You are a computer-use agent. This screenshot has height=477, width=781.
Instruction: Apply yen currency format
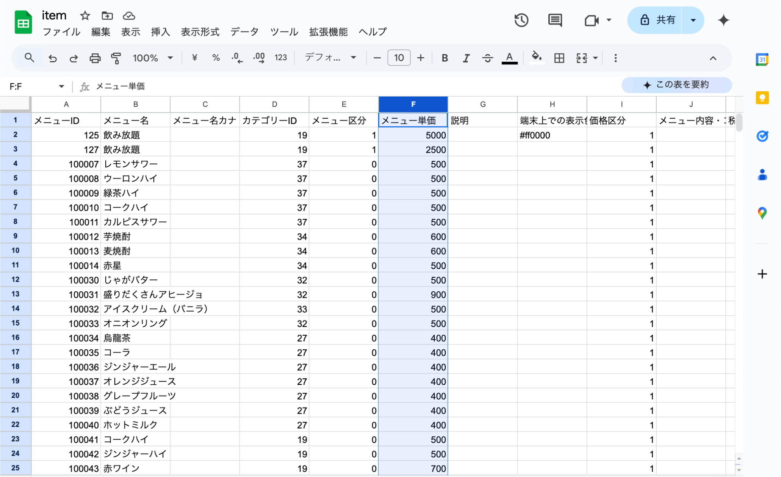[x=194, y=58]
